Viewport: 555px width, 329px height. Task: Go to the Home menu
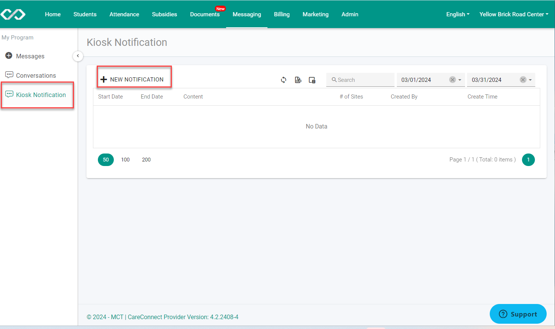coord(53,14)
